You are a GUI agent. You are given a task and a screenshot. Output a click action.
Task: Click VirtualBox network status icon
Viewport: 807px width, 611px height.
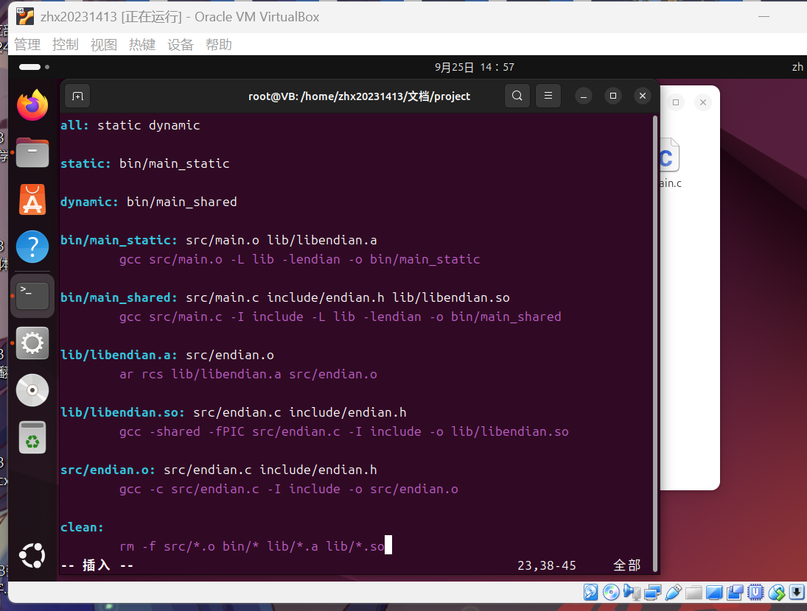(652, 593)
